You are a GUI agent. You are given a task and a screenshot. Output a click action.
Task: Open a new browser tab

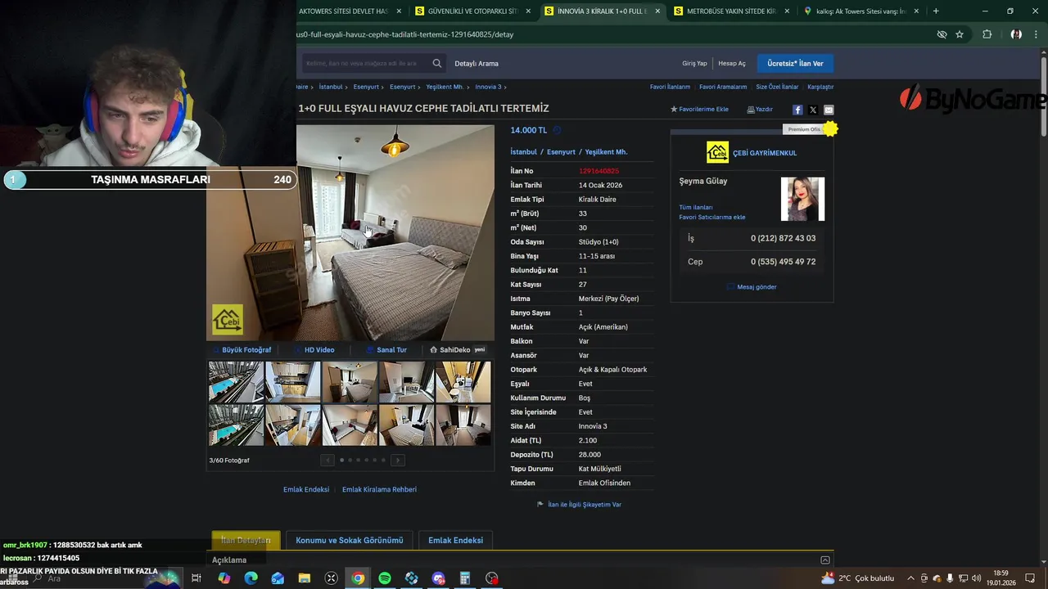click(936, 11)
